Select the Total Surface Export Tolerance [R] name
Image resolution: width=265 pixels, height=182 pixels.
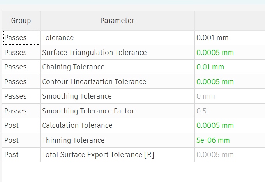(98, 155)
